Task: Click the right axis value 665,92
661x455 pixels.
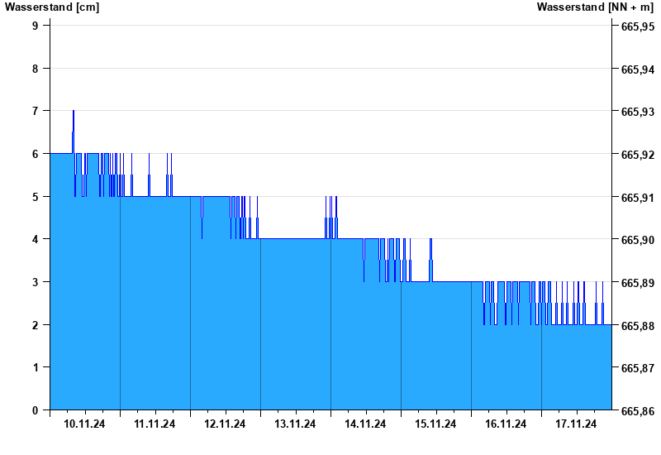Action: [637, 156]
